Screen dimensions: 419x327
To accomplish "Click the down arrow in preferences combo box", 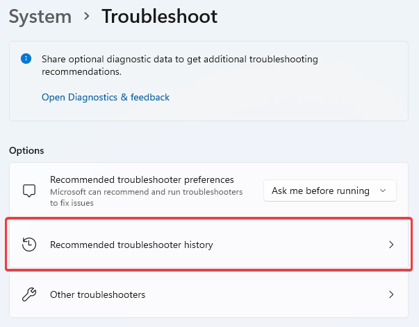I will click(383, 191).
